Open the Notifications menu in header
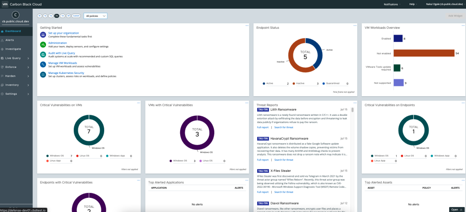 [x=391, y=5]
